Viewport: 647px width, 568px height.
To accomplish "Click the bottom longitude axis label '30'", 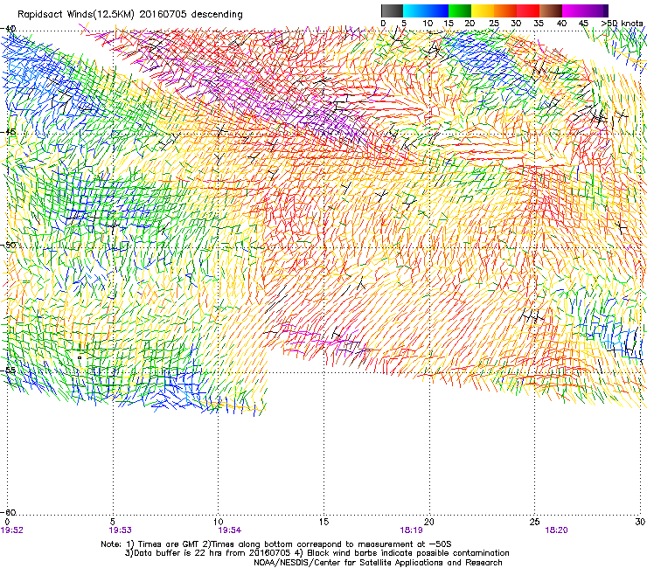I will (x=640, y=522).
